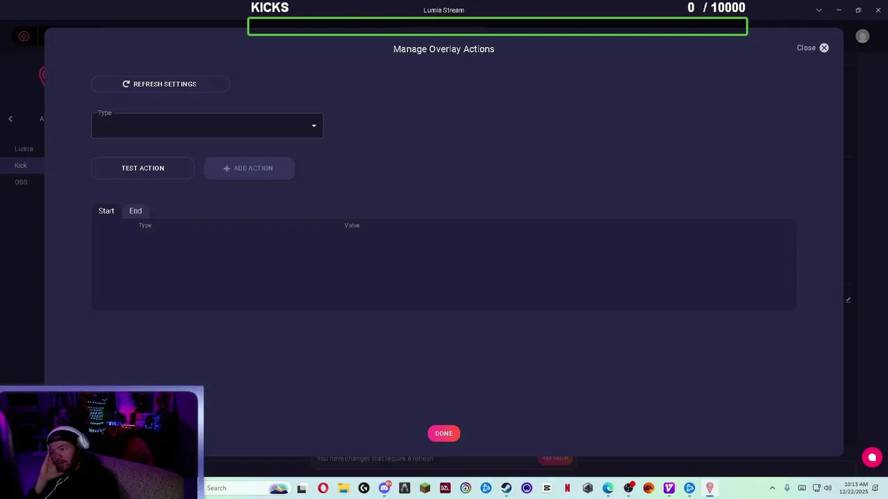
Task: Switch to the Start tab
Action: click(106, 211)
